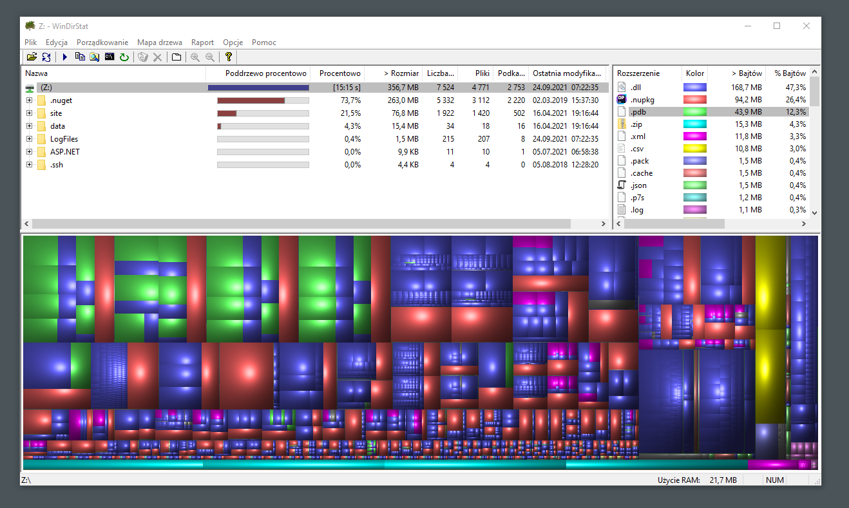Click the WinDirStat tree icon in title bar
Viewport: 849px width, 508px height.
[30, 26]
